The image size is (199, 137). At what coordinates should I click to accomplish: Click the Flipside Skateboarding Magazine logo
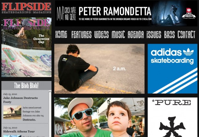[27, 8]
